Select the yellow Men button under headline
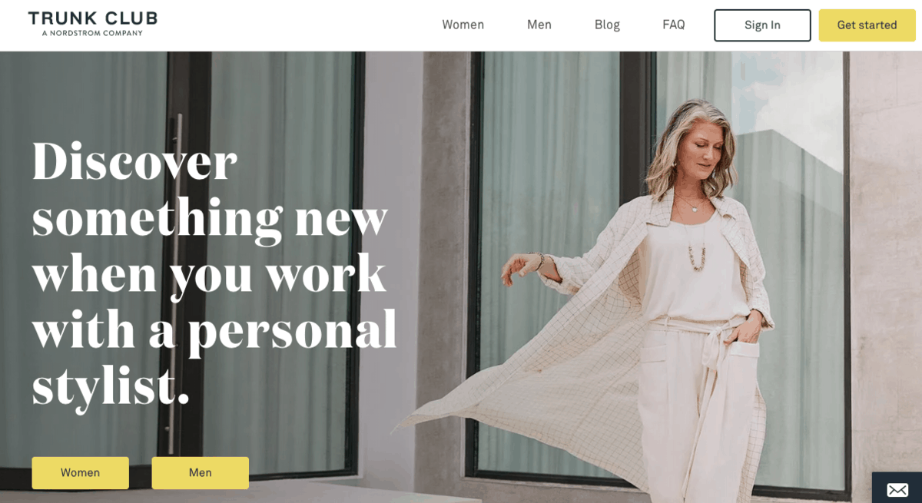The width and height of the screenshot is (922, 503). pyautogui.click(x=200, y=473)
